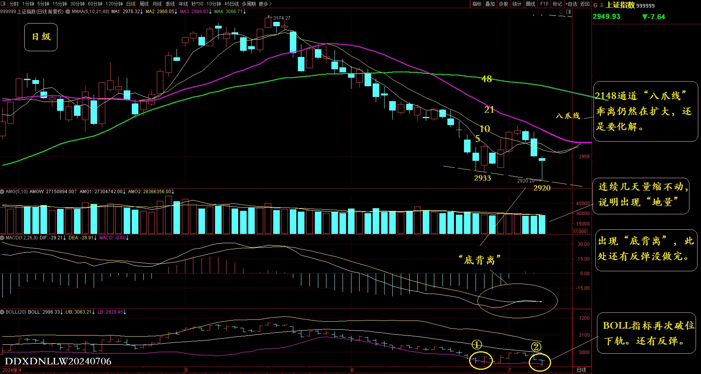Click the 3174.27 high price marker
Screen dimensions: 701x374
282,18
